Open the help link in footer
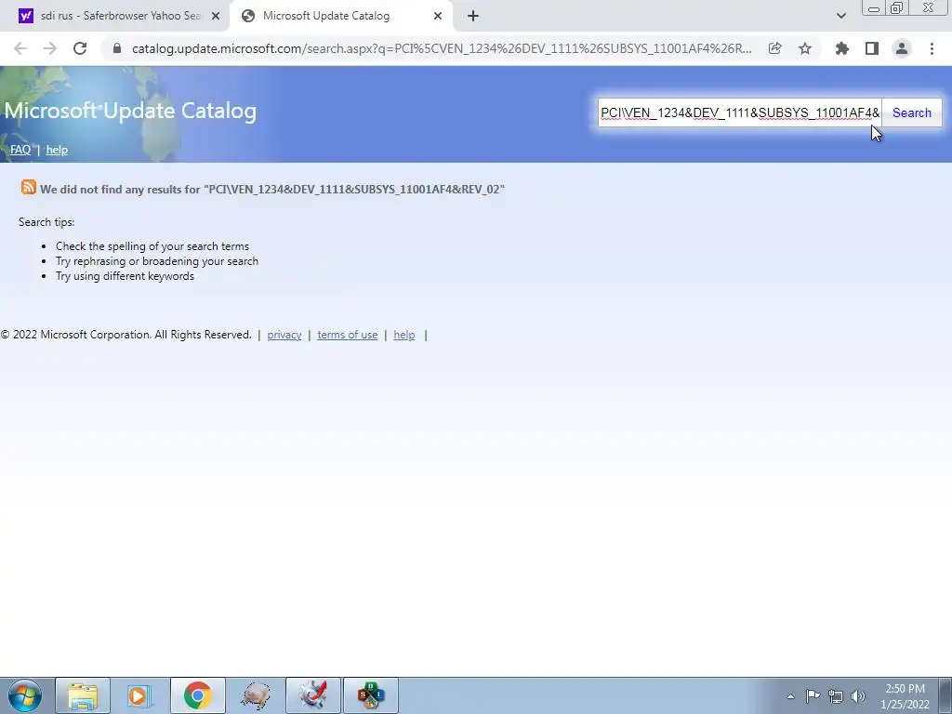952x714 pixels. 403,335
